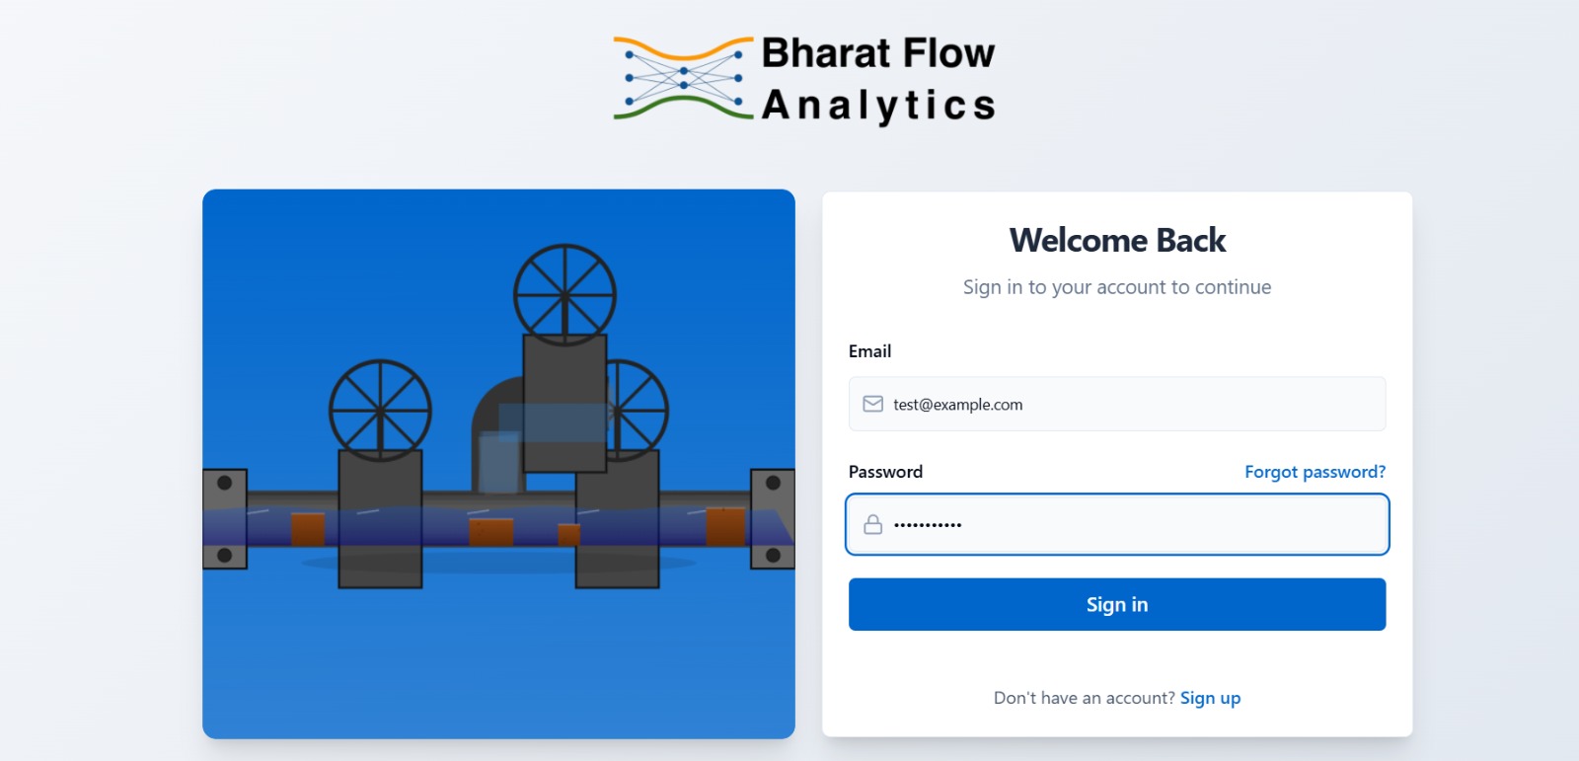The width and height of the screenshot is (1579, 761).
Task: Click the blue pipeline illustration panel
Action: pyautogui.click(x=498, y=464)
